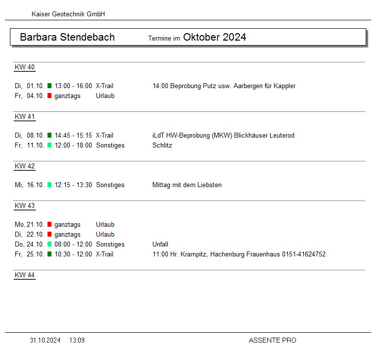Viewport: 386px width, 352px height.
Task: Click the dark green marker on Fr, 25.10.
Action: pos(49,254)
